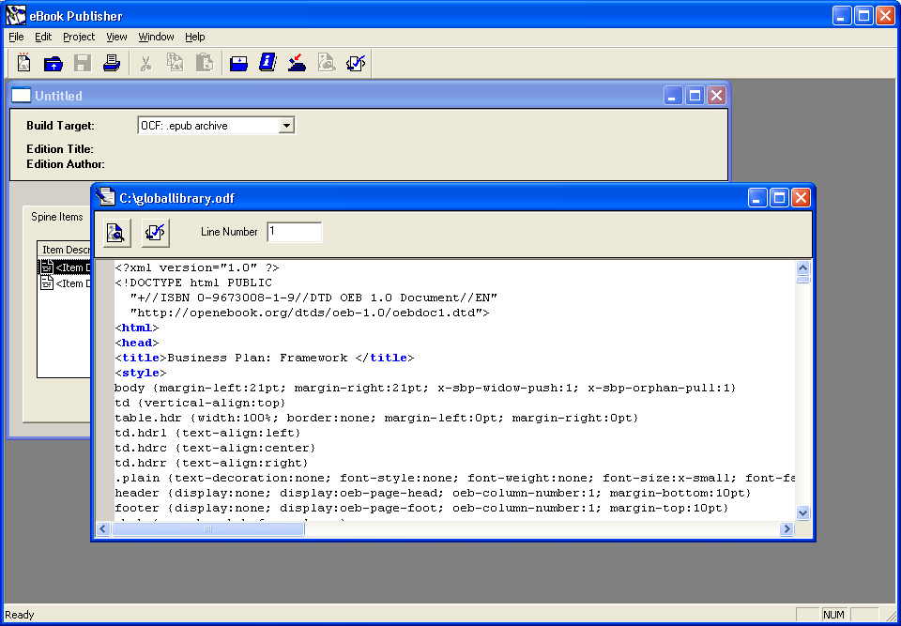Click into the Line Number input field

point(294,232)
